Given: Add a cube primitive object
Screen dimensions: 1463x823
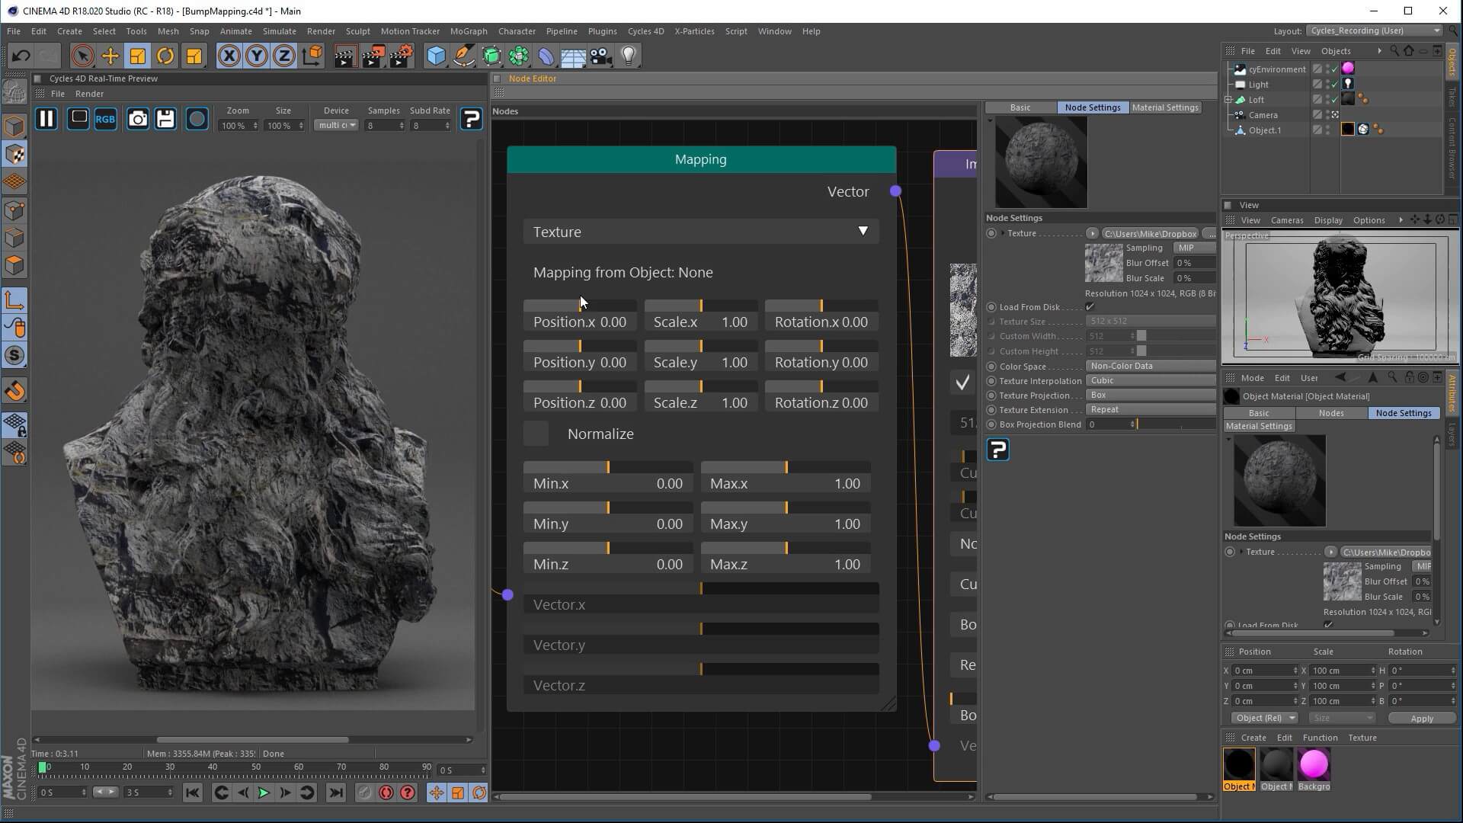Looking at the screenshot, I should (x=435, y=56).
